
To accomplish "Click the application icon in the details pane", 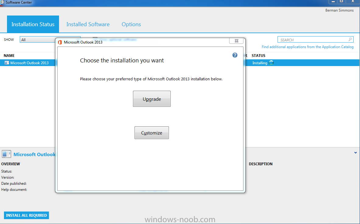I will pos(6,154).
